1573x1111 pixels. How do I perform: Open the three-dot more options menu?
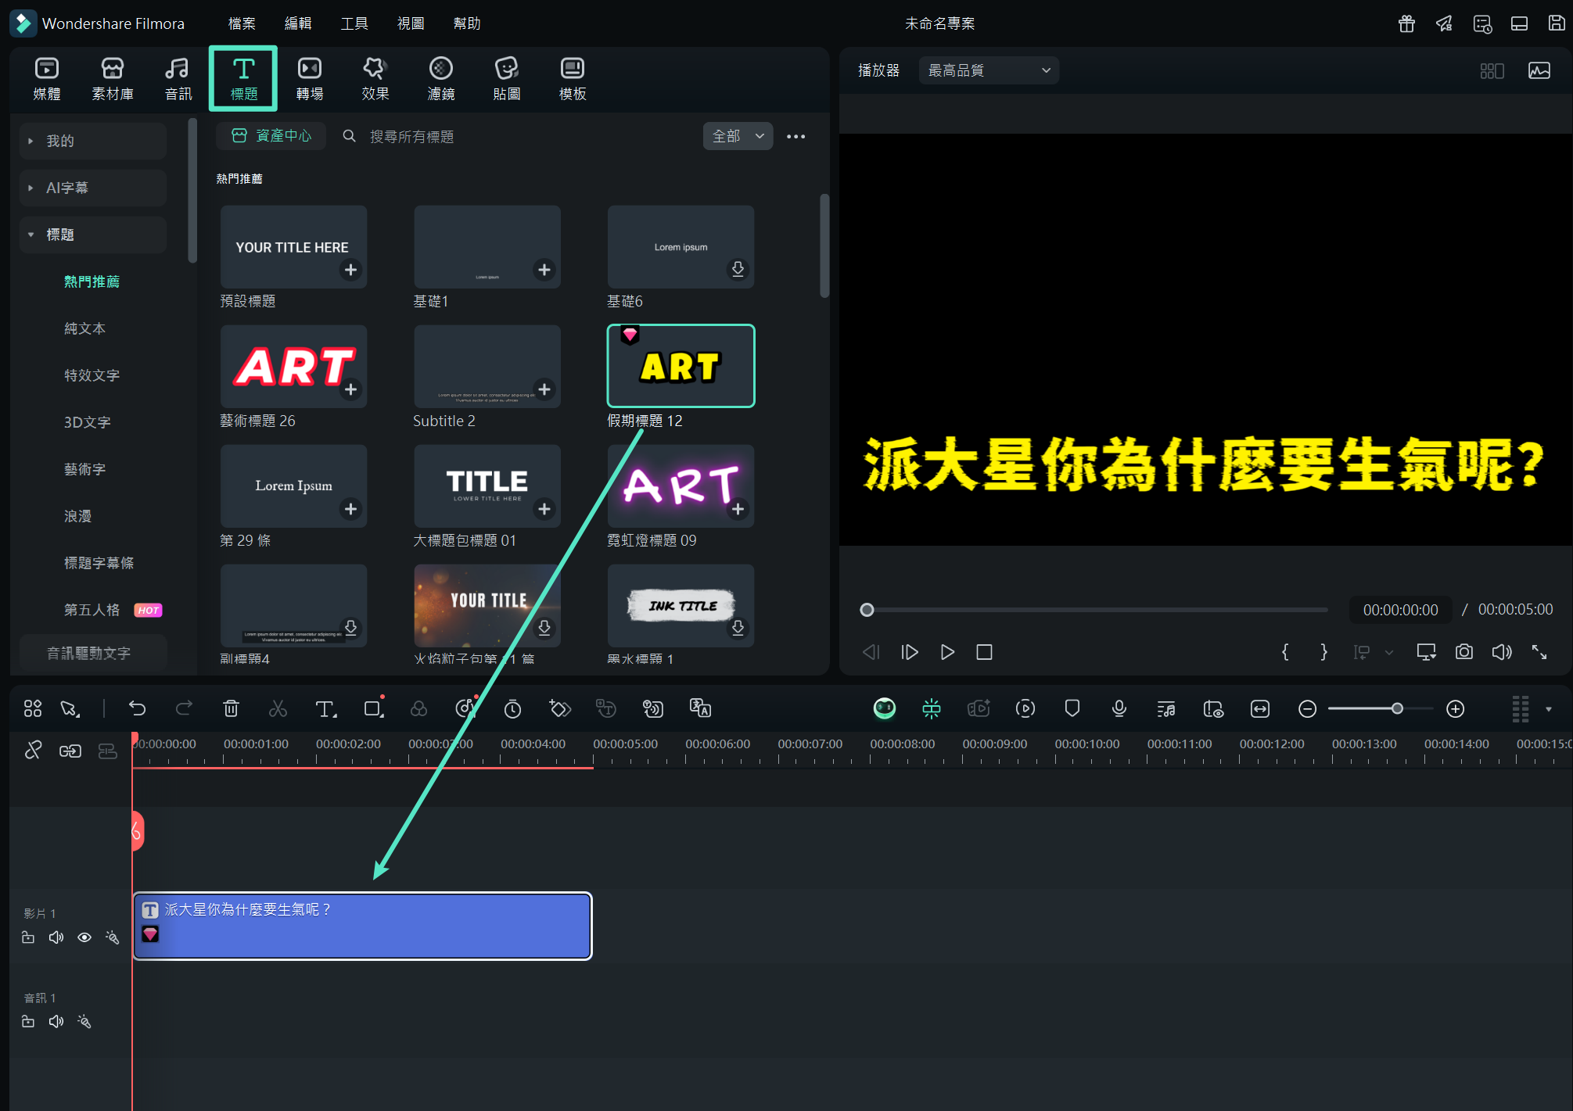pos(795,136)
